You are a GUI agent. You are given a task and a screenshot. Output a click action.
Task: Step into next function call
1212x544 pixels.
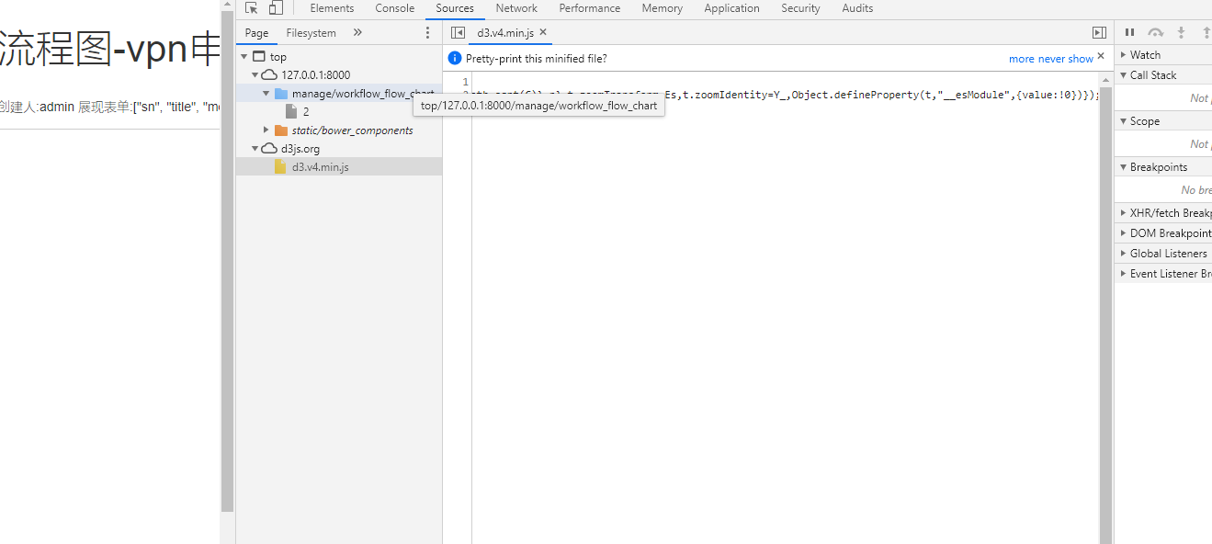point(1182,32)
